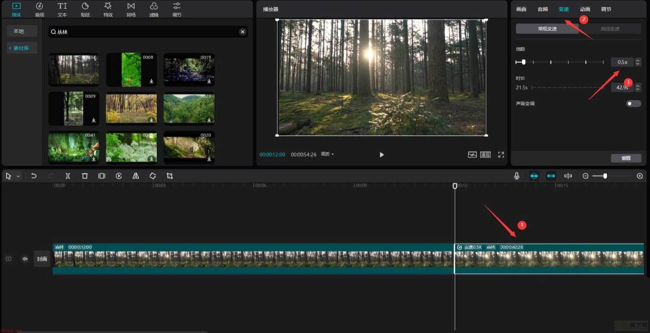The height and width of the screenshot is (333, 650).
Task: Toggle main track magnet snapping
Action: point(534,176)
